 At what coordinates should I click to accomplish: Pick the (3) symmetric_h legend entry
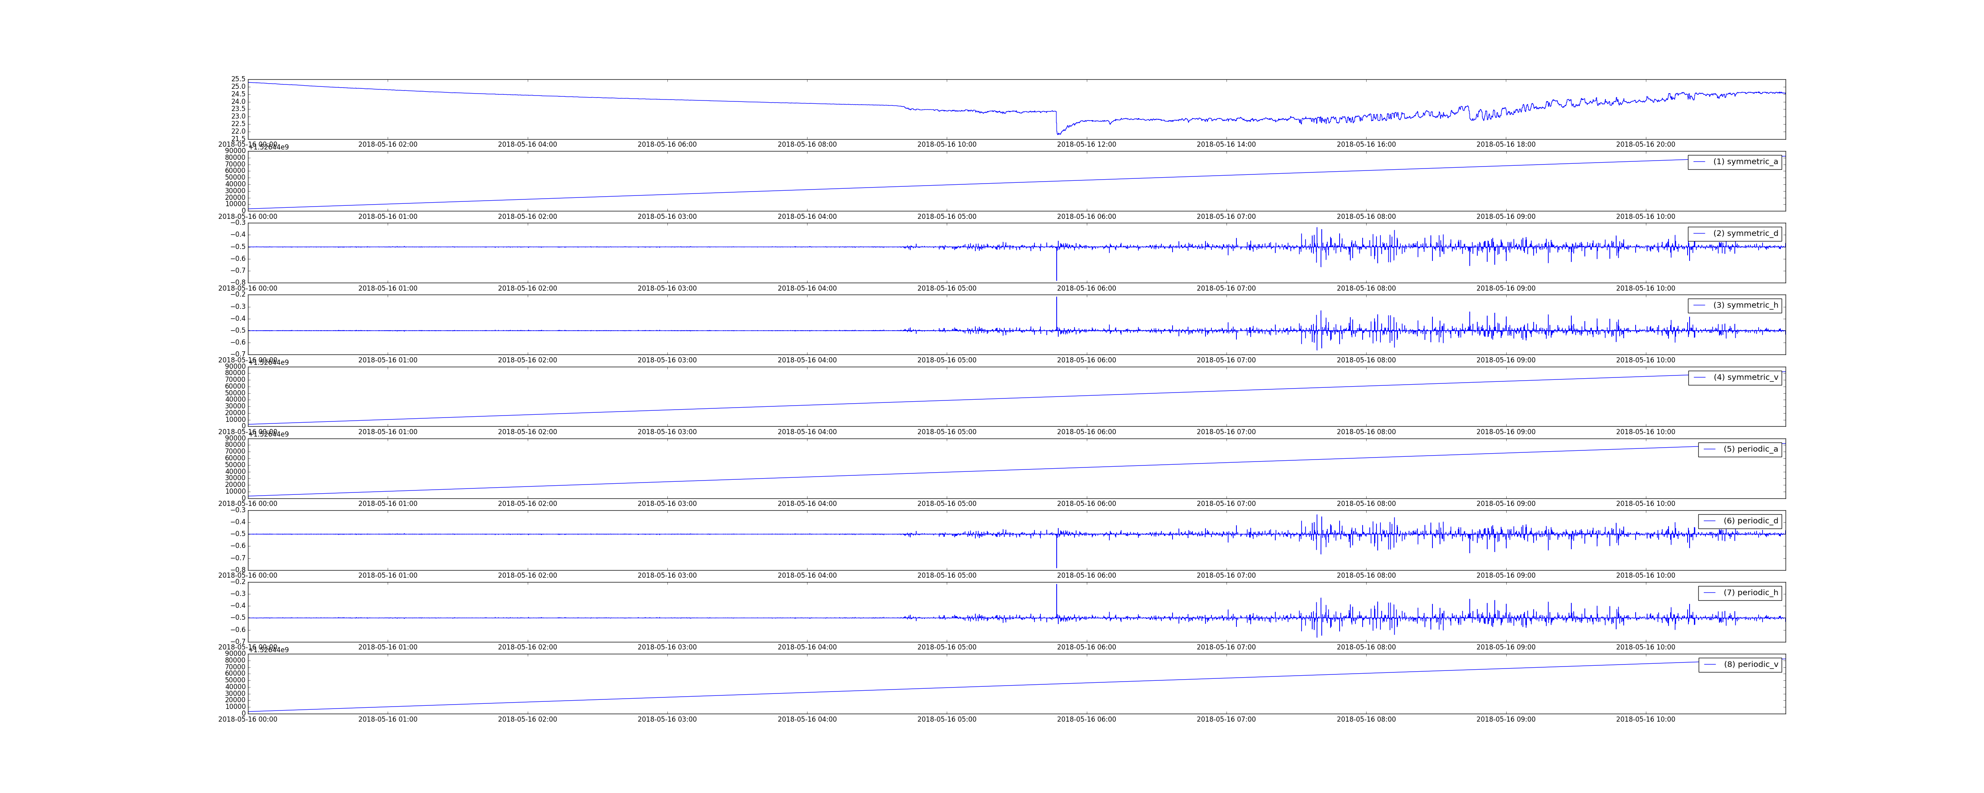tap(1734, 306)
